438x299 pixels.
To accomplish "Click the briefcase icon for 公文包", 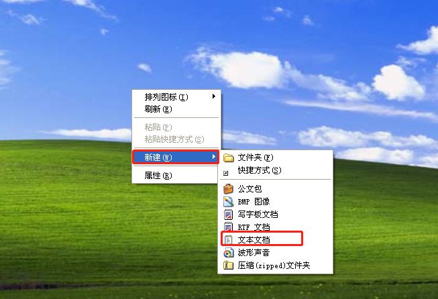I will click(x=228, y=189).
